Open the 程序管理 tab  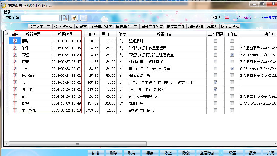(x=195, y=27)
